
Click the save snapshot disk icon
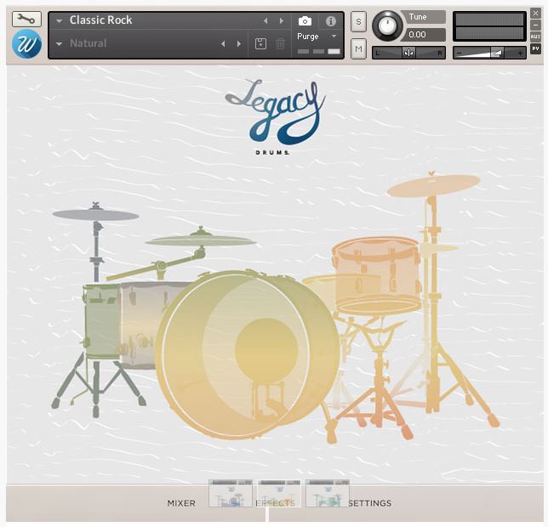260,43
